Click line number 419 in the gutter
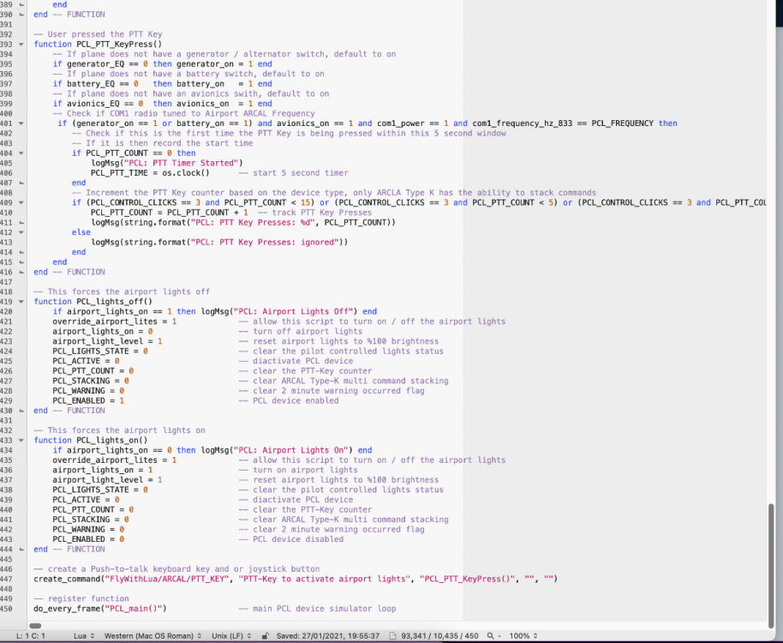783x643 pixels. (x=8, y=301)
